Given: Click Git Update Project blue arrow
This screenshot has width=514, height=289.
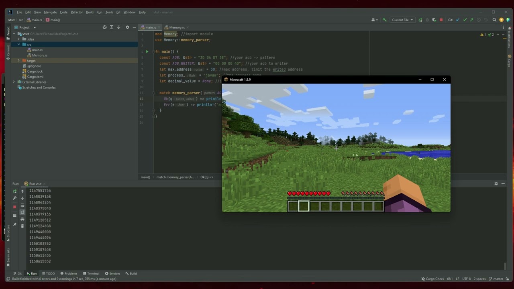Looking at the screenshot, I should pyautogui.click(x=458, y=20).
